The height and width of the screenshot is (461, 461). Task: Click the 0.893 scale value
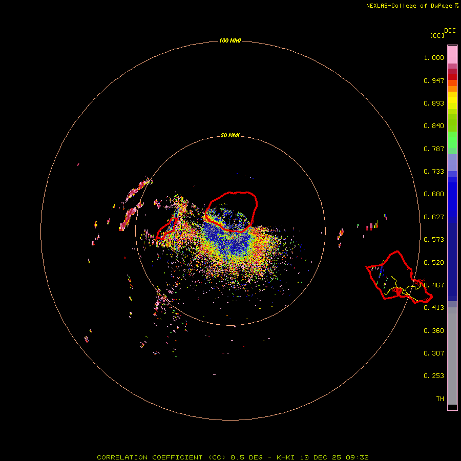point(434,103)
